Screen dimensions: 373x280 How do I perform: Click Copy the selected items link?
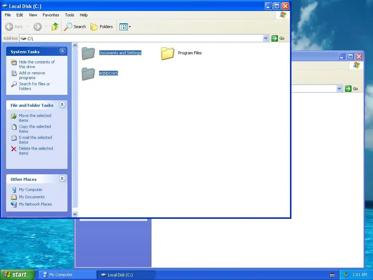tap(35, 129)
